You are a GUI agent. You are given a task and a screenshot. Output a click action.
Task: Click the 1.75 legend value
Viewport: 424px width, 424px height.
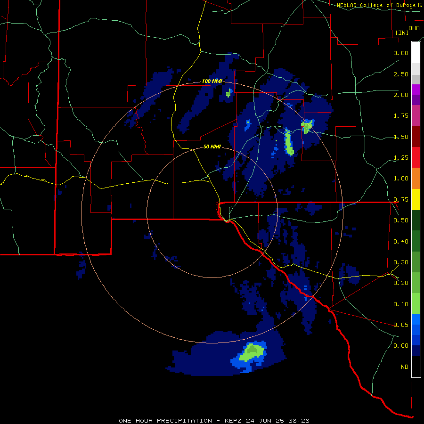click(401, 116)
